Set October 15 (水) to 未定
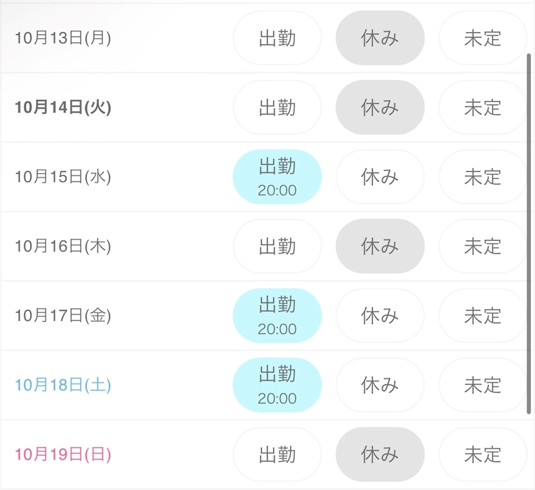The height and width of the screenshot is (490, 535). point(482,177)
